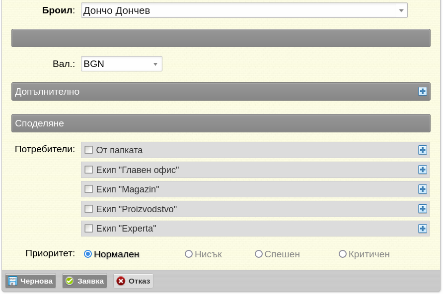443x294 pixels.
Task: Tick the Екип "Magazin" checkbox
Action: (x=89, y=189)
